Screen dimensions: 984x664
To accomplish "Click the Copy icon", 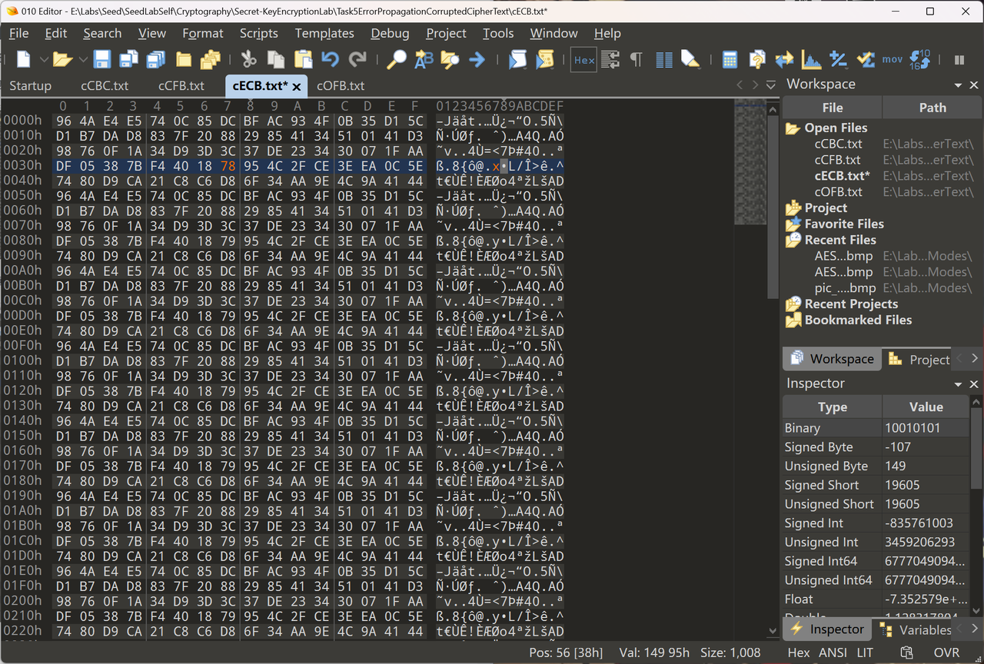I will click(276, 59).
